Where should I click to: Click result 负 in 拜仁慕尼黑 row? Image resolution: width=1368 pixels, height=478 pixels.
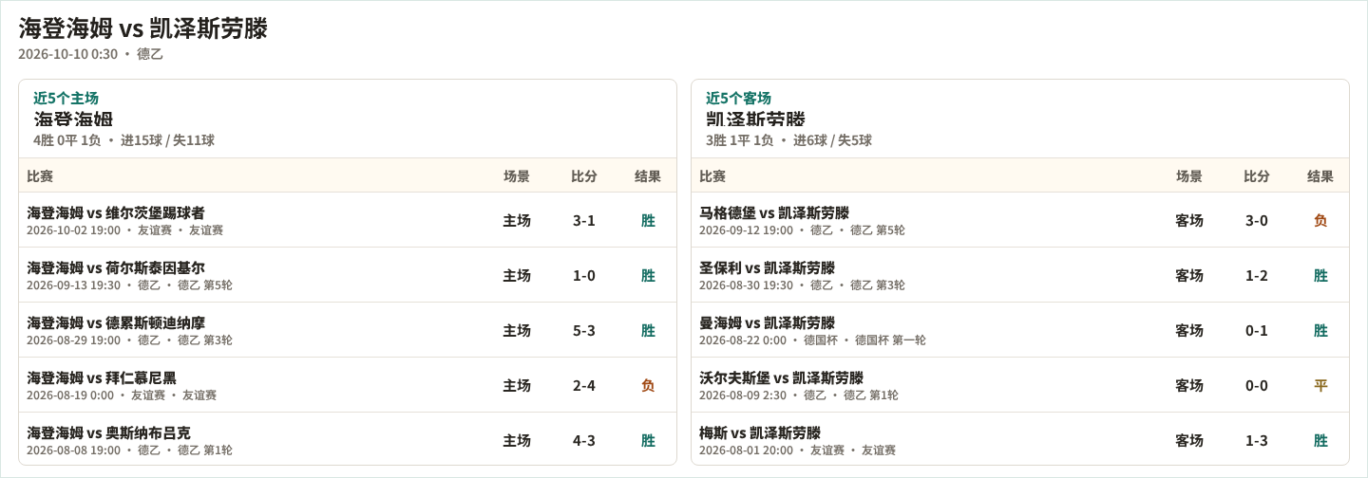[648, 385]
